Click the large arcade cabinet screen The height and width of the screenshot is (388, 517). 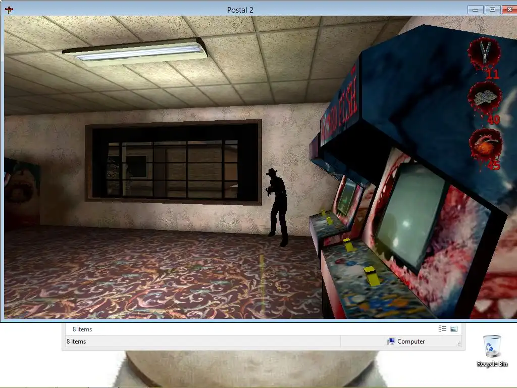pyautogui.click(x=410, y=216)
